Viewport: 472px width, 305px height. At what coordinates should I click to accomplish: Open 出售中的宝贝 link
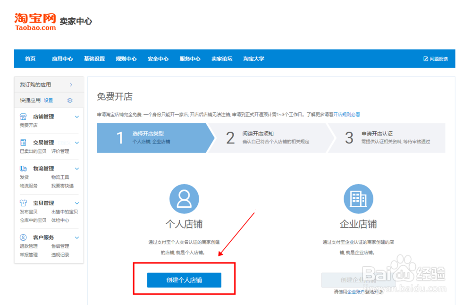click(64, 212)
